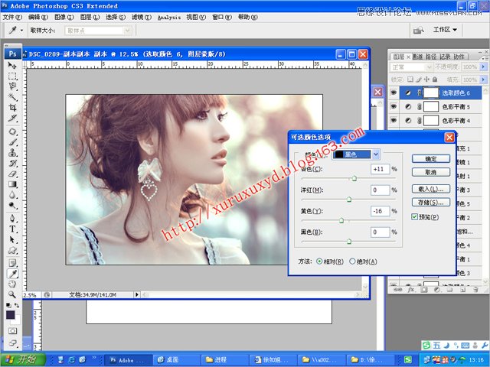Open the eyedropper tool preset picker arrow

21,31
